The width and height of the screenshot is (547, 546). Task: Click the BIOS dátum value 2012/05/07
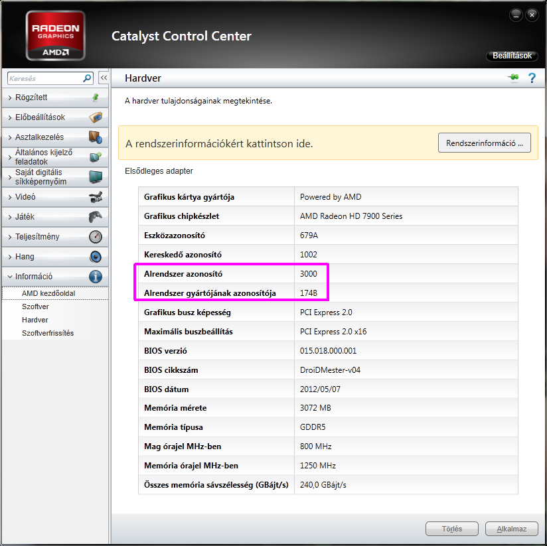[x=320, y=389]
